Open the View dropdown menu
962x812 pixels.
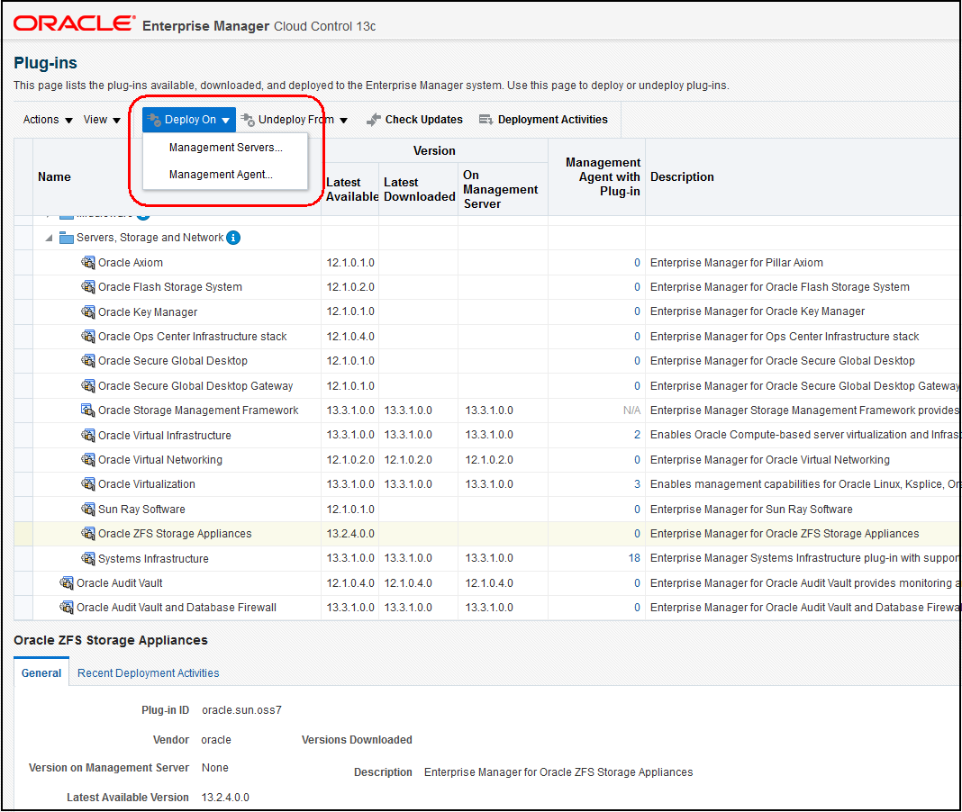pos(102,120)
